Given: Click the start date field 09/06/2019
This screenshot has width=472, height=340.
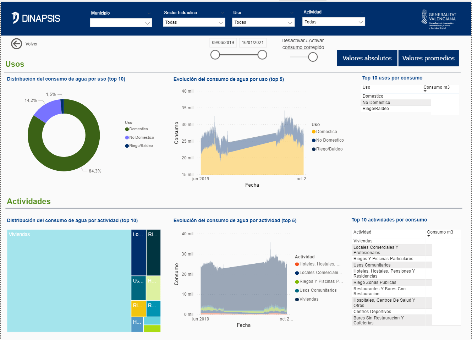Looking at the screenshot, I should [223, 43].
